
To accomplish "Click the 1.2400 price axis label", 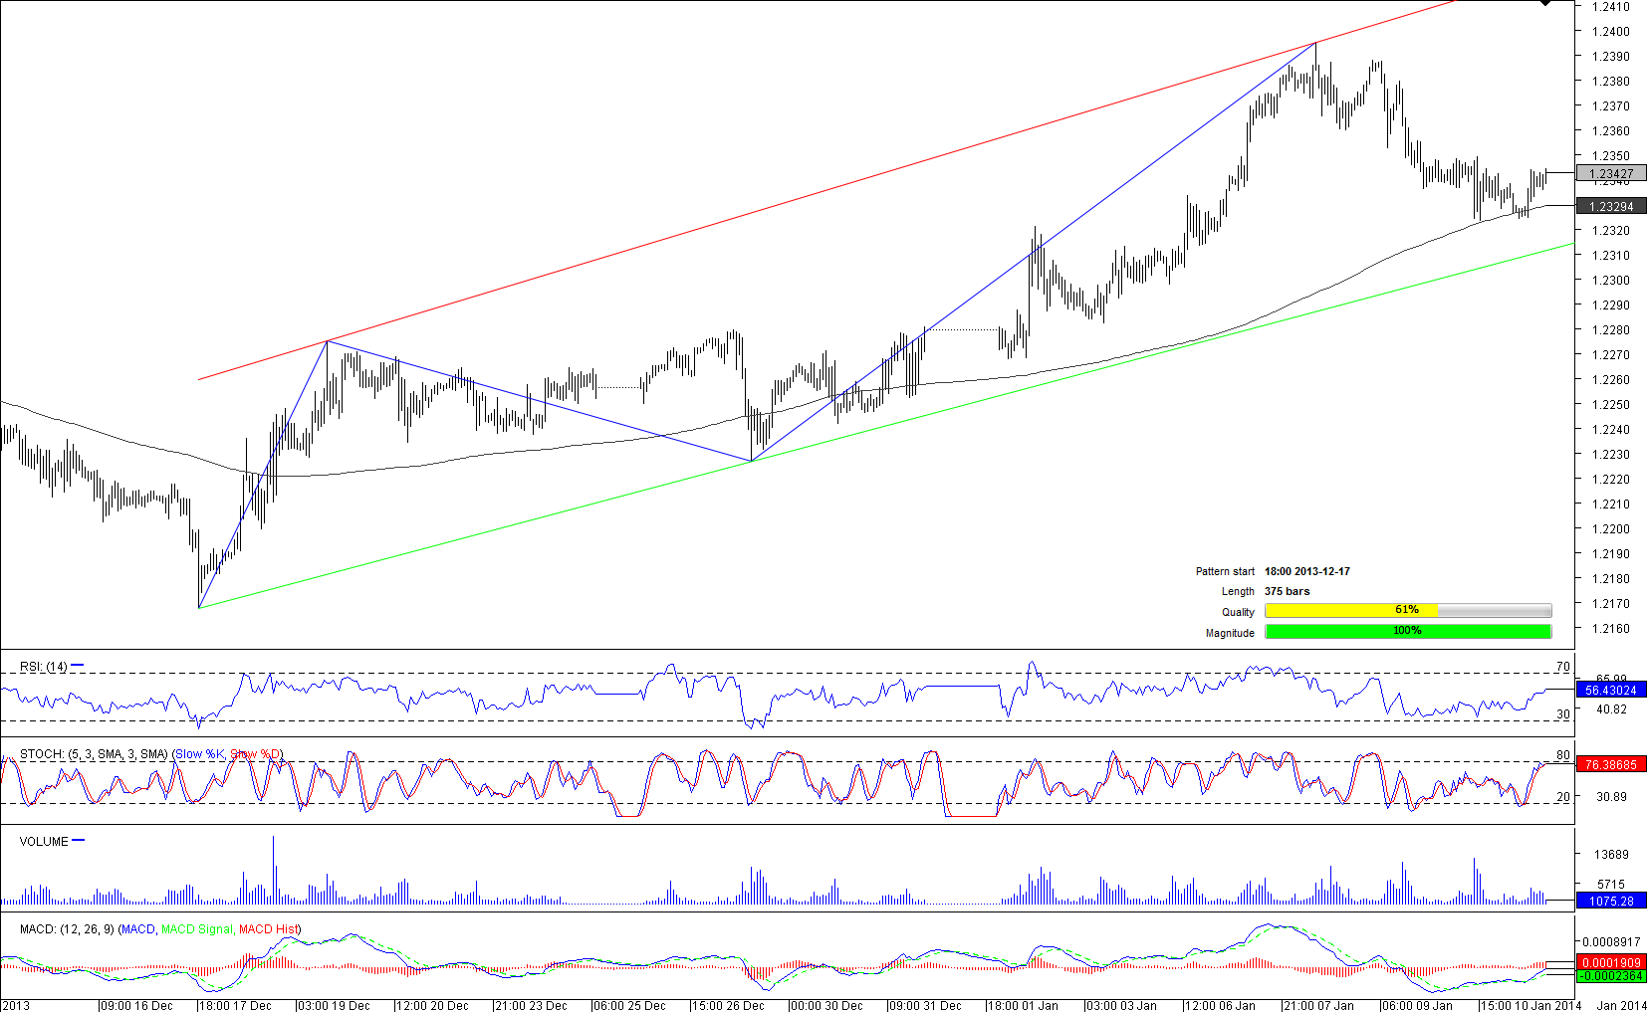I will coord(1611,32).
